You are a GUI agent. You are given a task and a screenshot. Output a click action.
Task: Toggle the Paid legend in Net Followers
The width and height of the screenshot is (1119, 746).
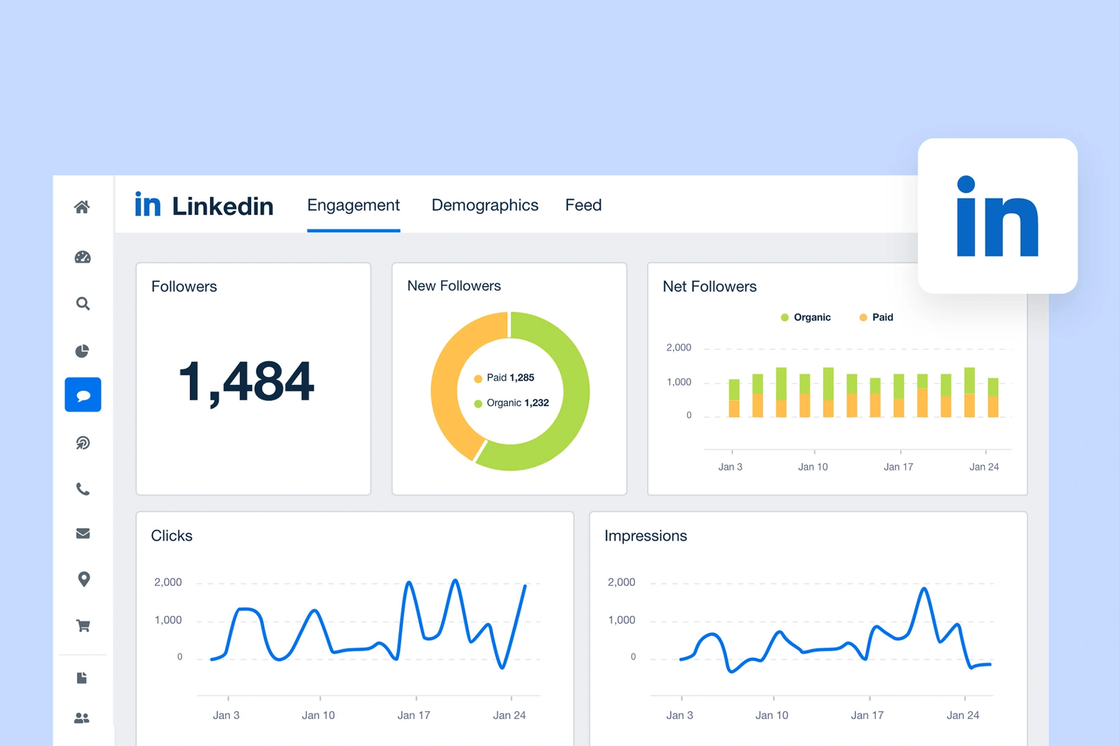[x=876, y=317]
